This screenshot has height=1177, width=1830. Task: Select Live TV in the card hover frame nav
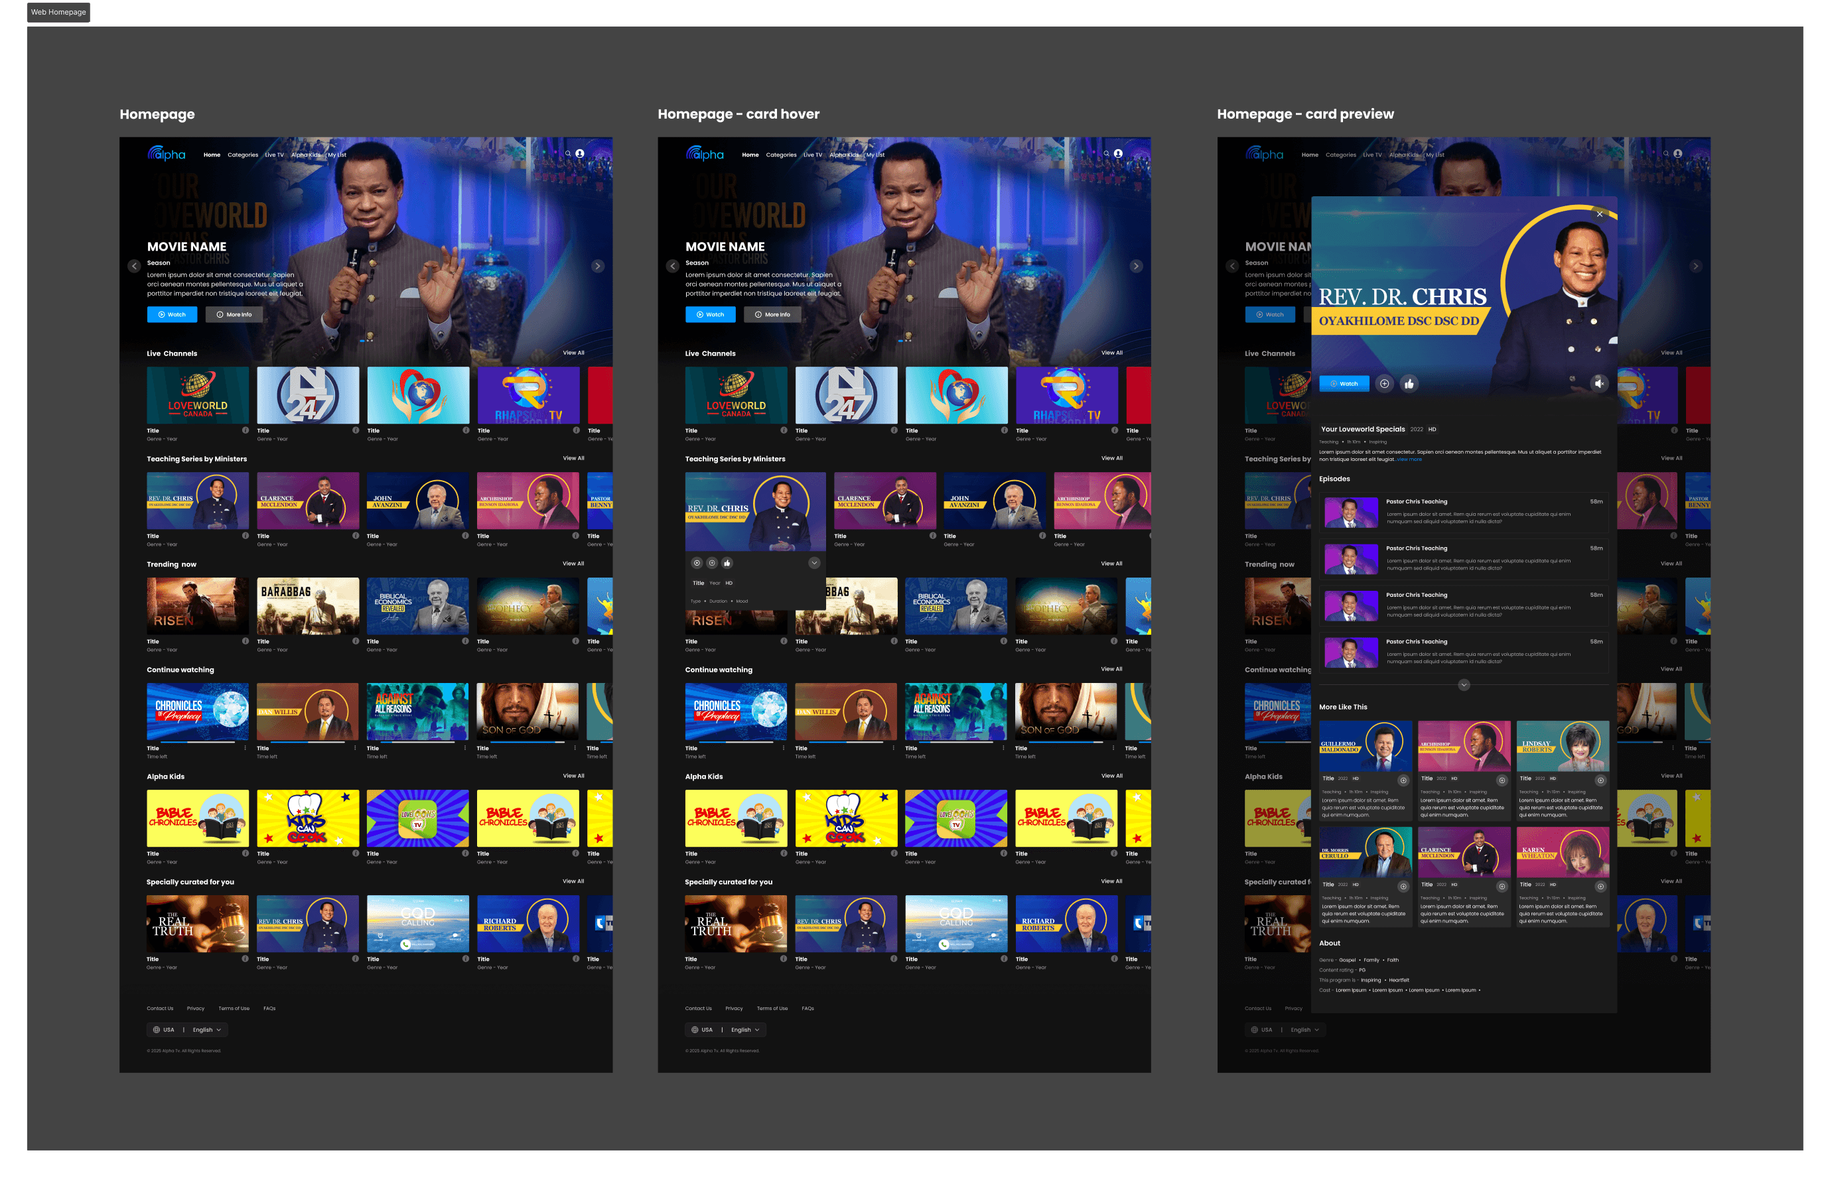[812, 155]
